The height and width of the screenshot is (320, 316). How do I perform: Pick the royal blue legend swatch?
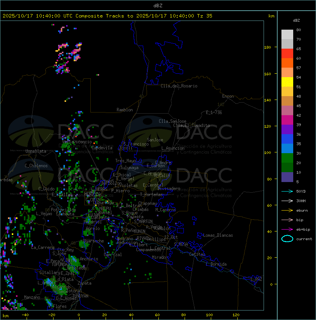coord(287,139)
